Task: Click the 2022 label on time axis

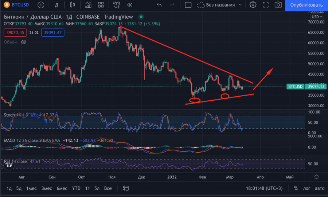Action: click(x=172, y=177)
